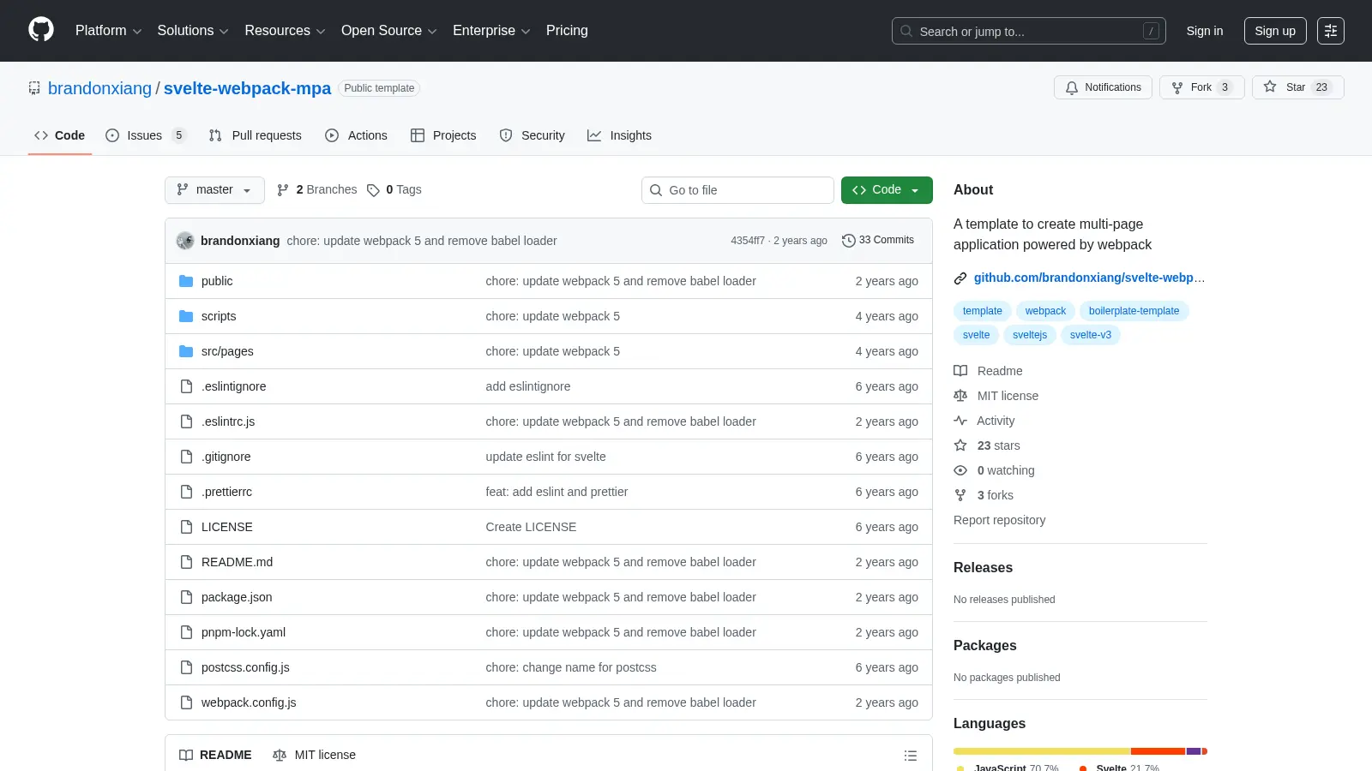View the 3 forks link
This screenshot has height=771, width=1372.
tap(984, 495)
